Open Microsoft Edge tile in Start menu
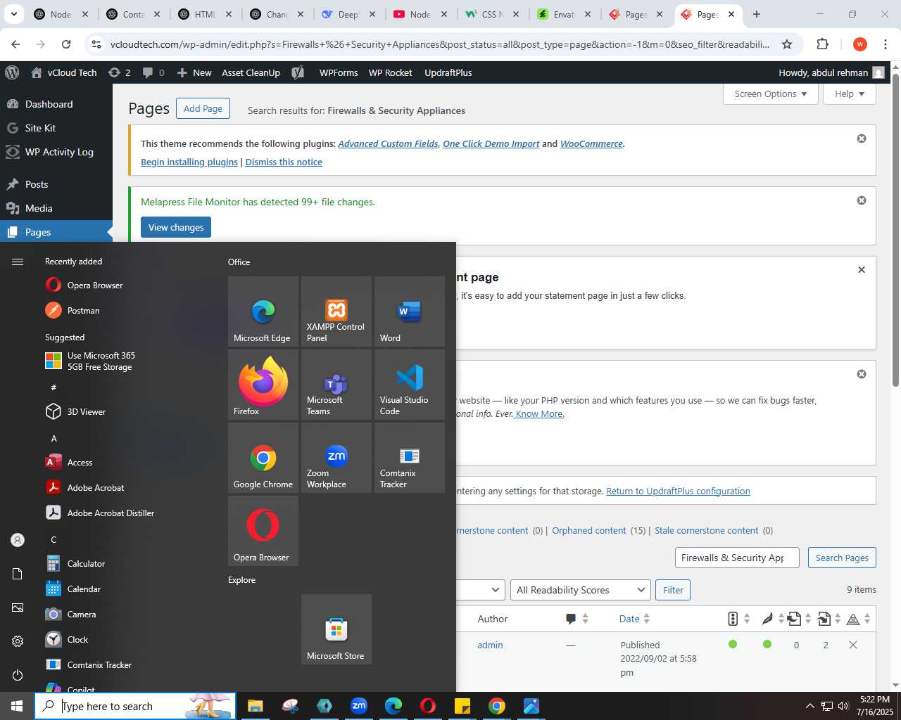The width and height of the screenshot is (901, 720). point(263,311)
